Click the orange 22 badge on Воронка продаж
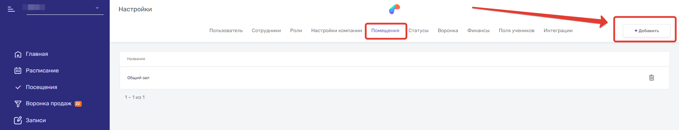The height and width of the screenshot is (130, 679). click(x=78, y=104)
